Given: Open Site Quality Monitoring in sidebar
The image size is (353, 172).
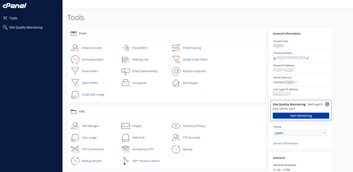Looking at the screenshot, I should click(x=23, y=28).
